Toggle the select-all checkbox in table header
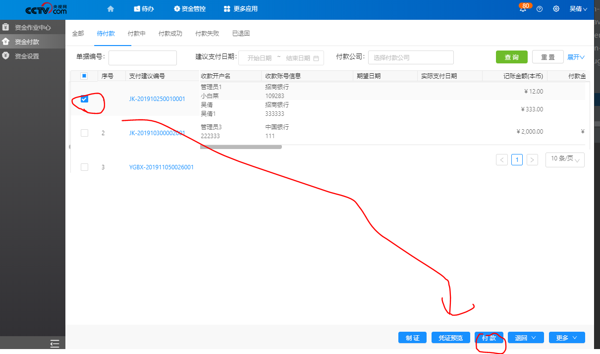The width and height of the screenshot is (600, 354). pyautogui.click(x=84, y=76)
